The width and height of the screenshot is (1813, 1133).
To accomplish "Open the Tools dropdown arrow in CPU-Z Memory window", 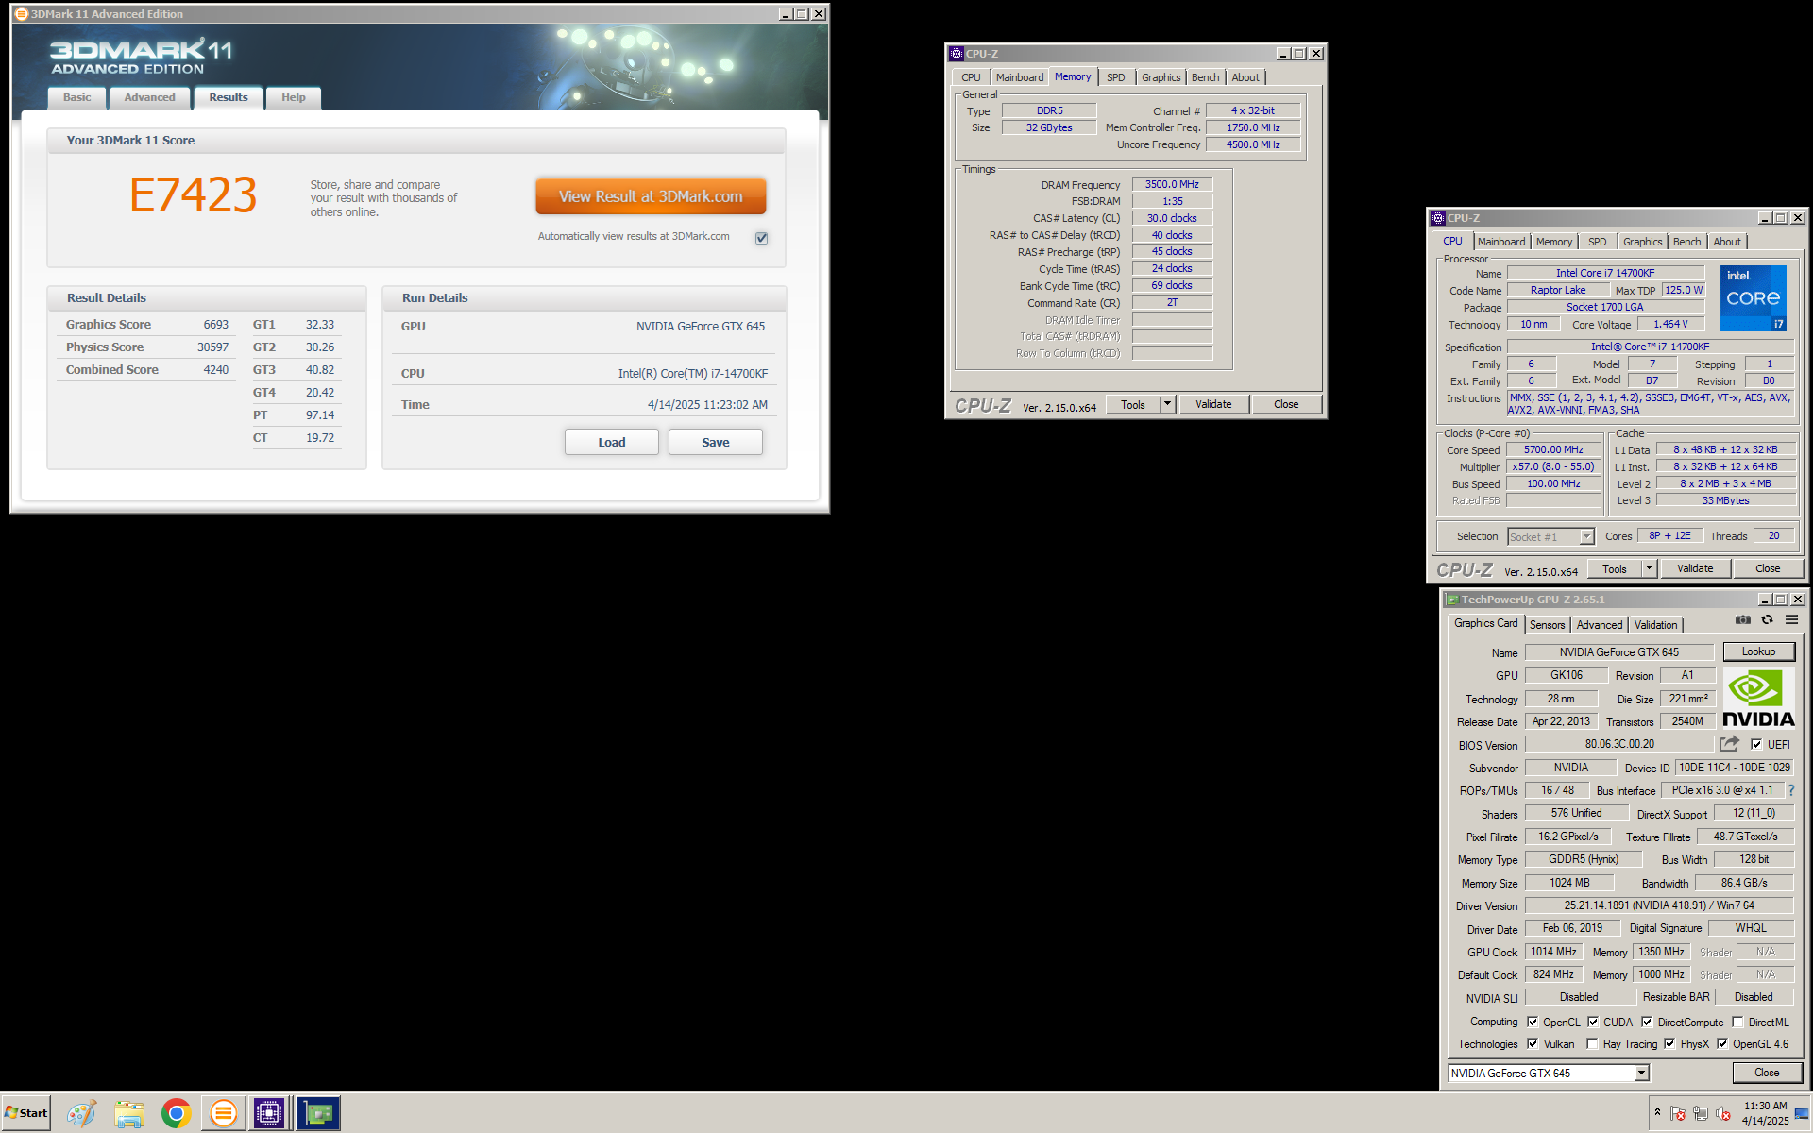I will click(1167, 404).
